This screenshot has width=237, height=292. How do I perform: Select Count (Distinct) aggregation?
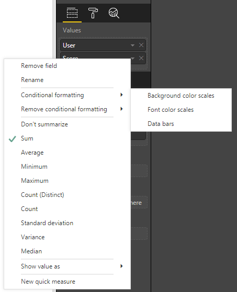pos(67,195)
